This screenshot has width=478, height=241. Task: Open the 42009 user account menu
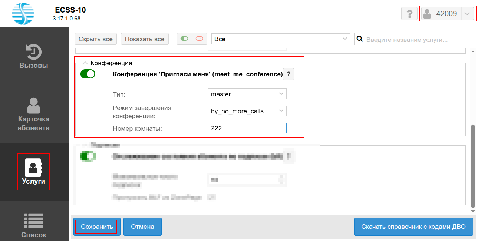click(447, 14)
